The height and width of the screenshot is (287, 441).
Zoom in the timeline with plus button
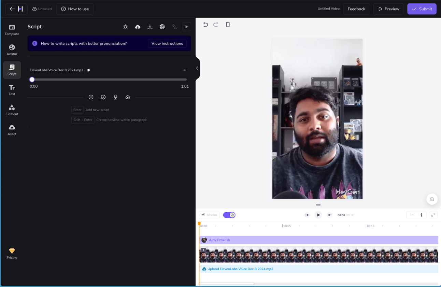pyautogui.click(x=422, y=215)
